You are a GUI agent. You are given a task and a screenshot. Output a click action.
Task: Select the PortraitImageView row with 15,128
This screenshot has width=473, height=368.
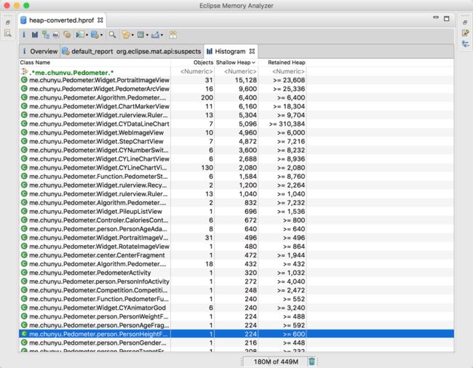pos(236,80)
